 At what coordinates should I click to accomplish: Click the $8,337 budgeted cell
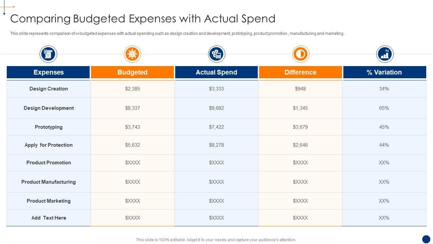pyautogui.click(x=132, y=108)
